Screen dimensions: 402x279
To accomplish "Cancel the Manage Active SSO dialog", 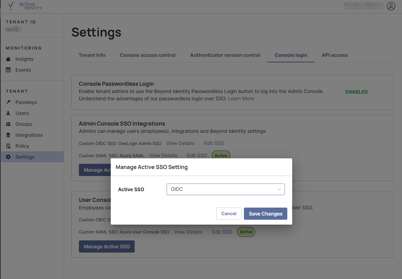I will (229, 213).
